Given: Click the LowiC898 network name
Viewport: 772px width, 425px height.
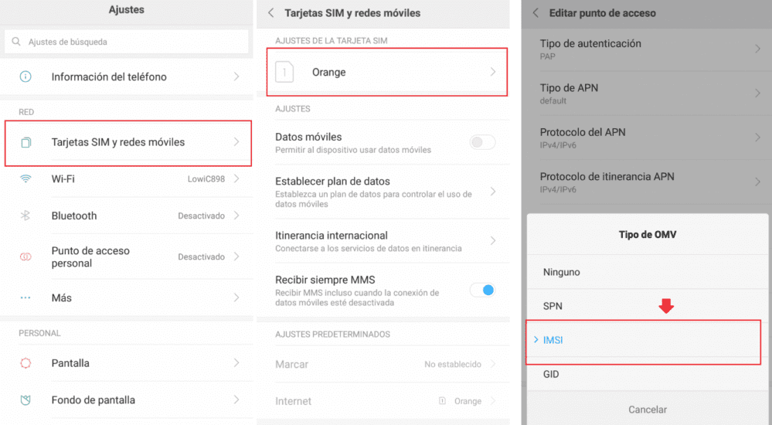Looking at the screenshot, I should pos(206,178).
